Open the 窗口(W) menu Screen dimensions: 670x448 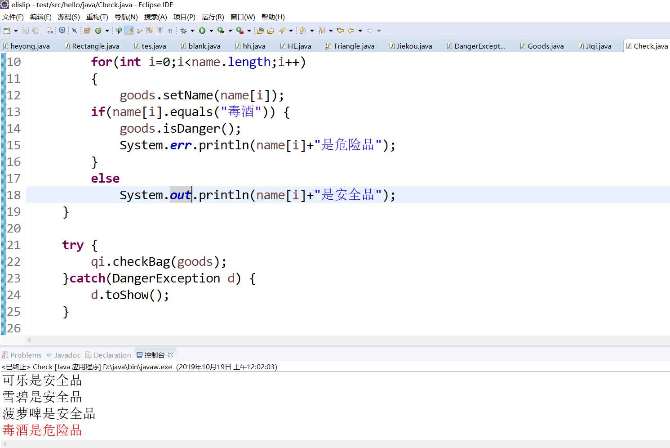coord(243,17)
